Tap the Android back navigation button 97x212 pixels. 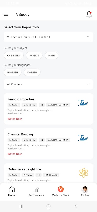pyautogui.click(x=76, y=206)
